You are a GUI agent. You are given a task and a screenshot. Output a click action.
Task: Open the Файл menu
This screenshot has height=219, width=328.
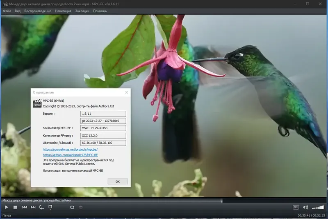[x=7, y=11]
